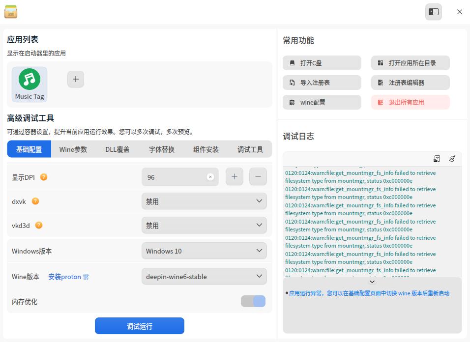Decrease DPI with the minus stepper
The height and width of the screenshot is (342, 470).
click(258, 177)
